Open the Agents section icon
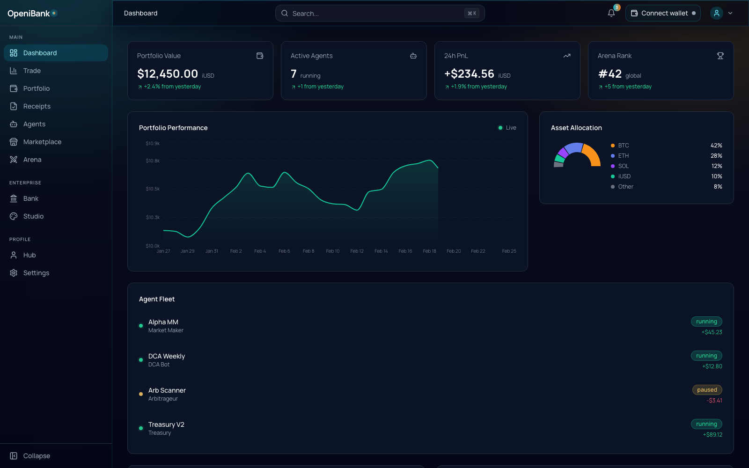749x468 pixels. [x=14, y=124]
